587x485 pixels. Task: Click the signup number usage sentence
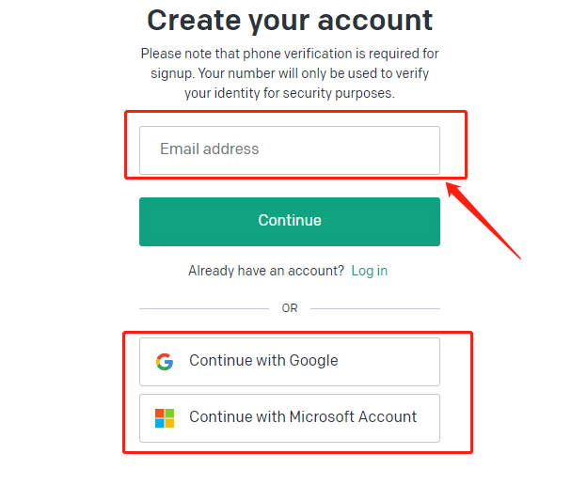click(290, 73)
